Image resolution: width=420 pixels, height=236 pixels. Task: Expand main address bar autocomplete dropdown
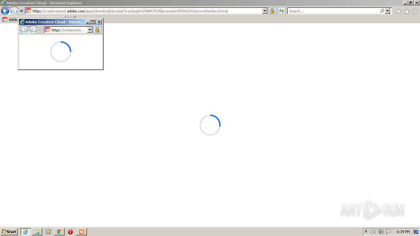click(x=265, y=11)
